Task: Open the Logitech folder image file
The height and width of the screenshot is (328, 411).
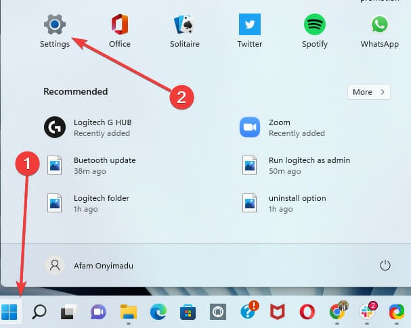Action: [x=88, y=204]
